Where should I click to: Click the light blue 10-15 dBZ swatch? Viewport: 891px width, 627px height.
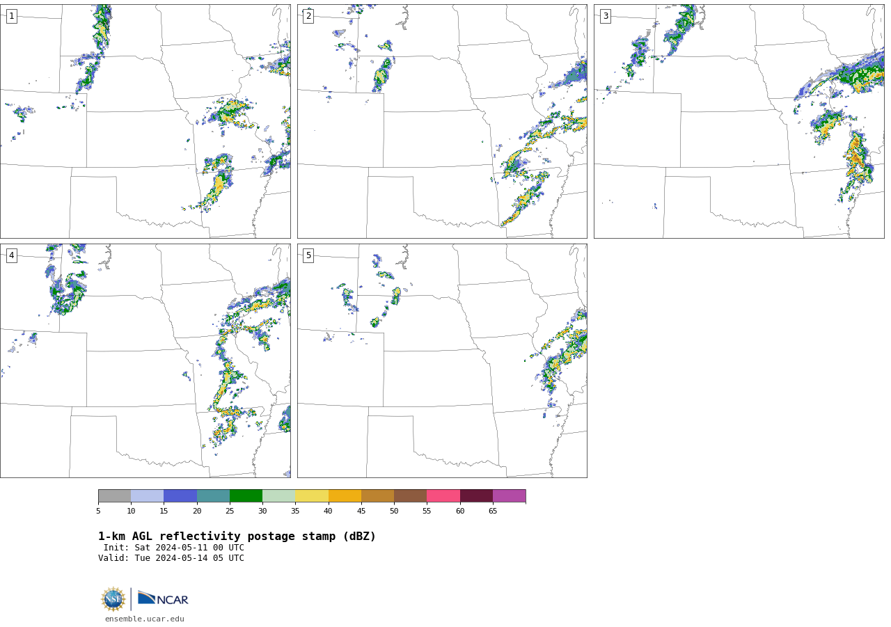tap(147, 496)
